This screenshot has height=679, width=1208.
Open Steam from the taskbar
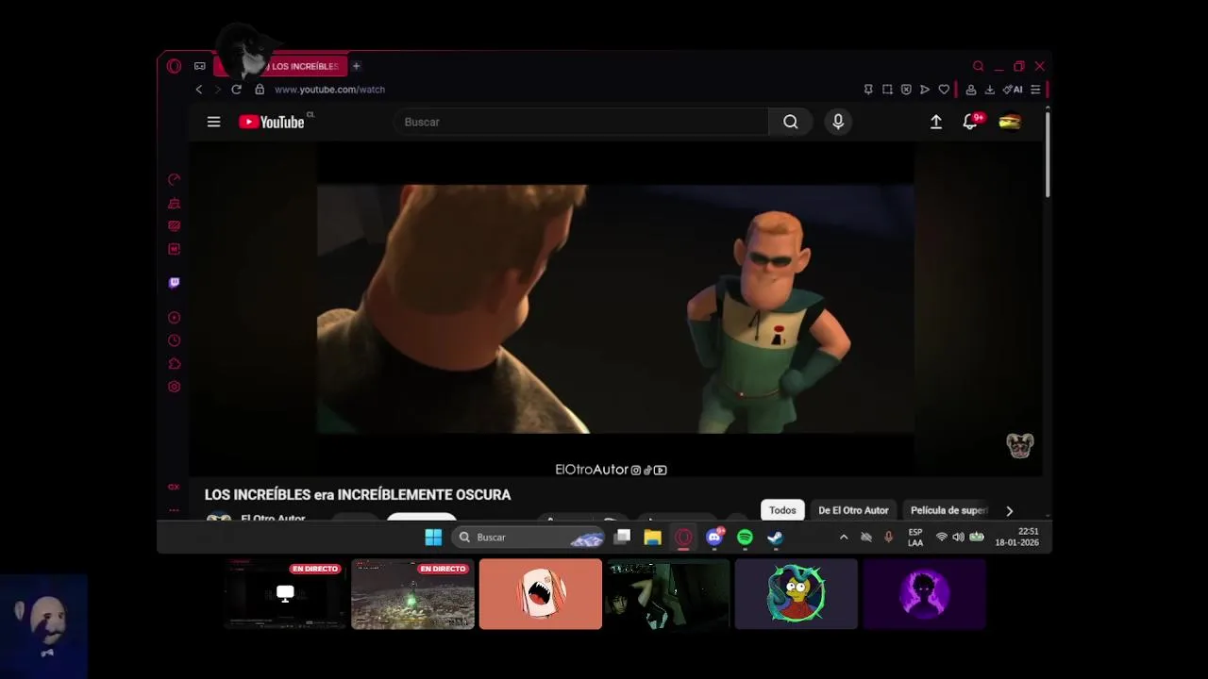(775, 538)
